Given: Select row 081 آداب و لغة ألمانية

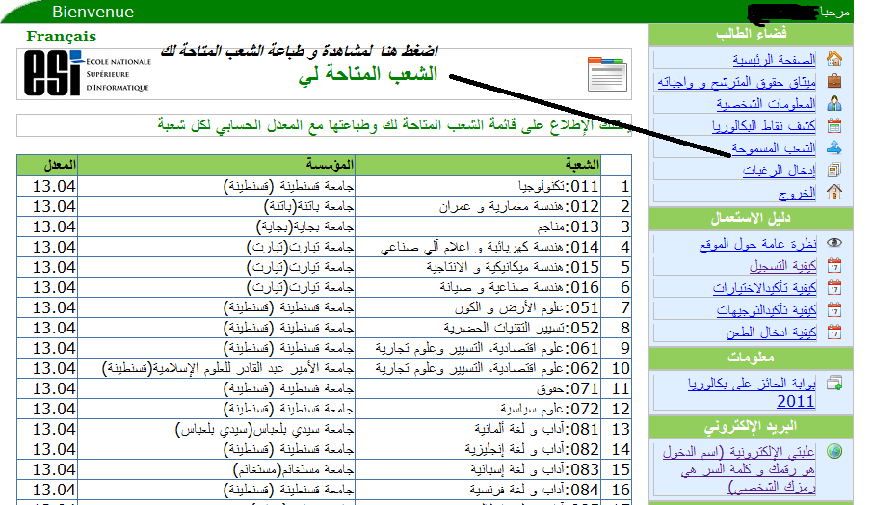Looking at the screenshot, I should coord(324,429).
